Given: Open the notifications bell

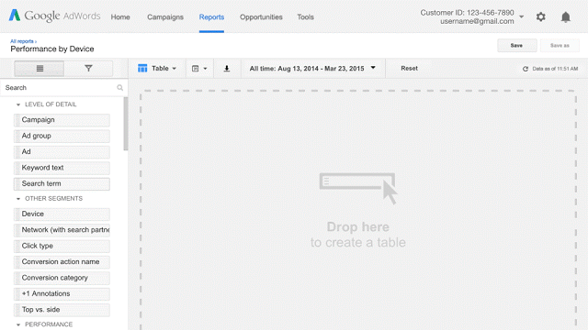Looking at the screenshot, I should tap(566, 16).
